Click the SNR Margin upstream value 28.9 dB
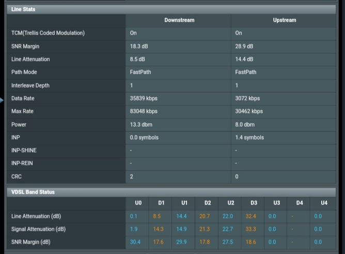 pos(244,46)
